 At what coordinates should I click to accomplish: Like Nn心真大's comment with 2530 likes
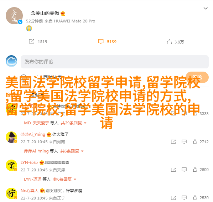pyautogui.click(x=195, y=197)
